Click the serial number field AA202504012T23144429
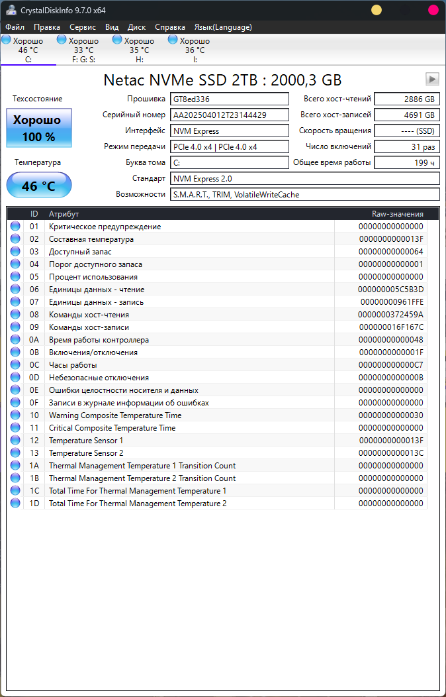Screen dimensions: 446x697 coord(230,115)
